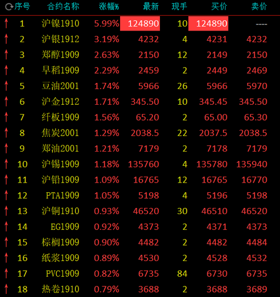Click the 4371 bid price for EG1909
This screenshot has height=297, width=280.
217,227
